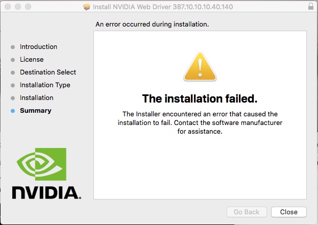This screenshot has width=318, height=225.
Task: Click "The installation failed." heading
Action: click(x=200, y=98)
